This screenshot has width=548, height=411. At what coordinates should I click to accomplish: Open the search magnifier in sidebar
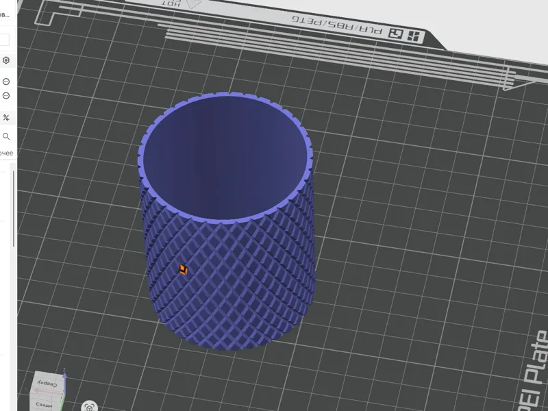[6, 136]
